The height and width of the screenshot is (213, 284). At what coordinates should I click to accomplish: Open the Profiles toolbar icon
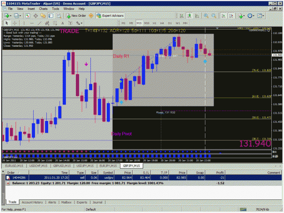pos(16,16)
